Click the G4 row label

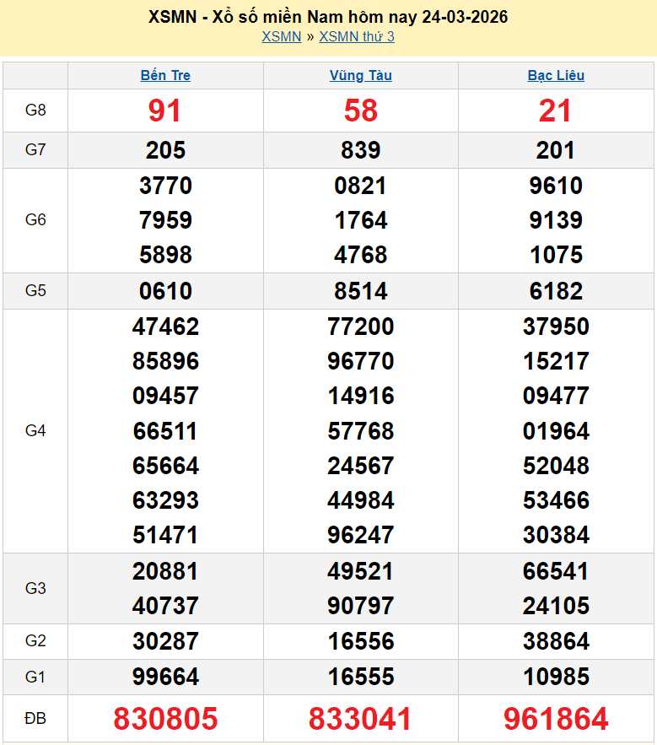(x=35, y=431)
